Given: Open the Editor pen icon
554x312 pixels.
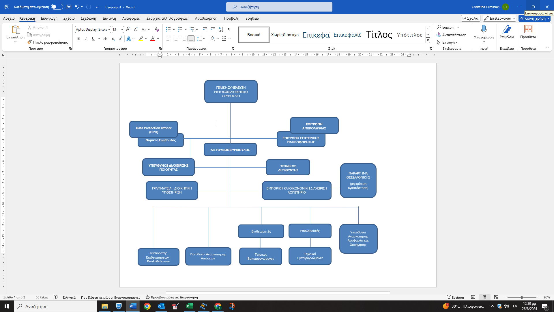Looking at the screenshot, I should coord(507,29).
